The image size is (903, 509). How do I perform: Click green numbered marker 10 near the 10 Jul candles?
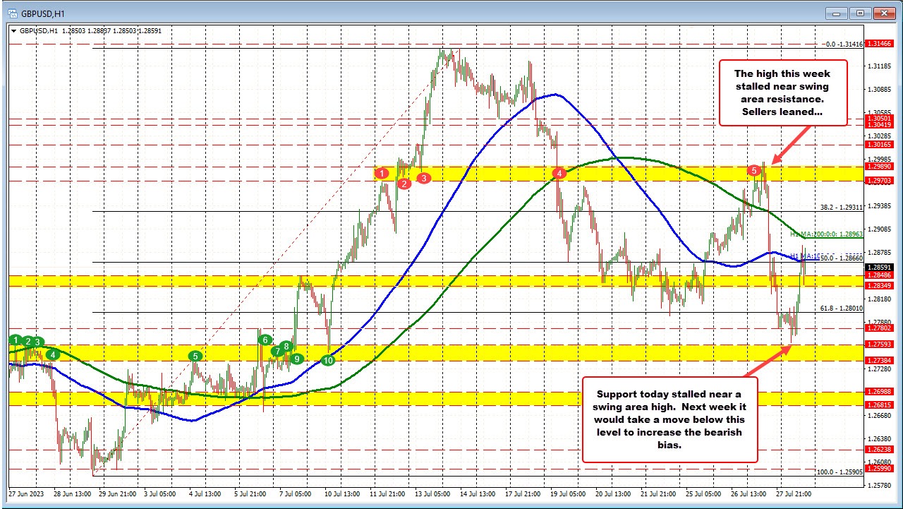[327, 359]
